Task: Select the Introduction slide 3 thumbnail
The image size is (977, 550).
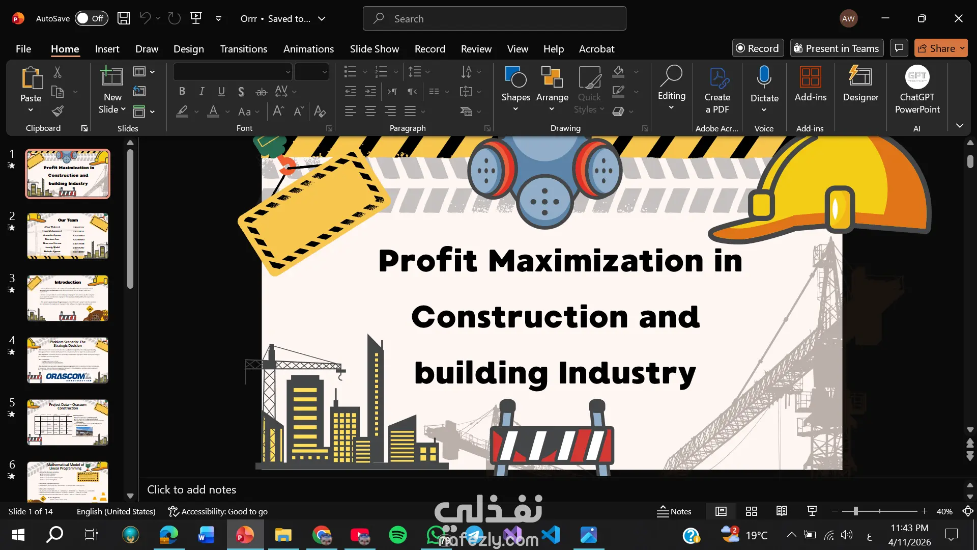Action: point(68,298)
